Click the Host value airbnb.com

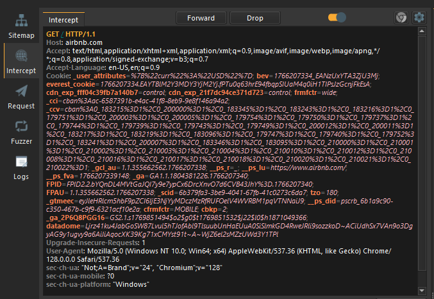point(84,43)
